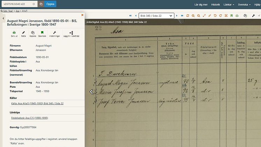The height and width of the screenshot is (147, 261).
Task: Click the Kopiera copy icon in panel
Action: 33,33
